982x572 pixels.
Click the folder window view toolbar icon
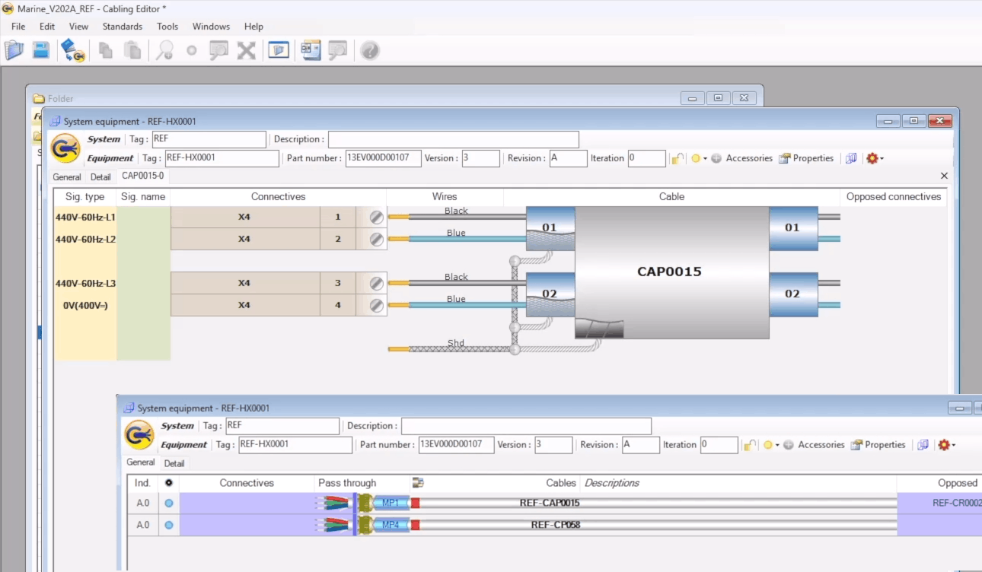coord(279,51)
